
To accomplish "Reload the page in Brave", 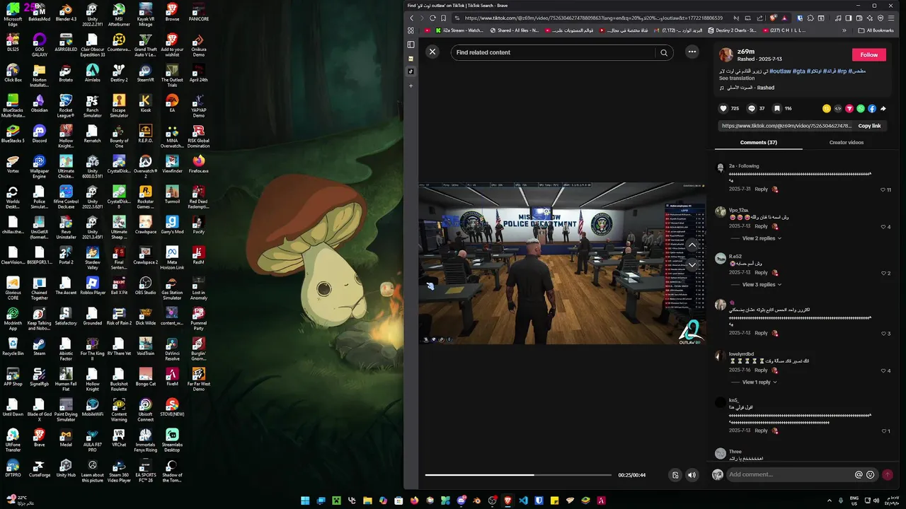I will pyautogui.click(x=432, y=18).
